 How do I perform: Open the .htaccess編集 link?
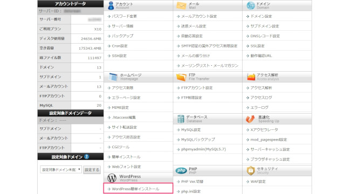tap(123, 117)
